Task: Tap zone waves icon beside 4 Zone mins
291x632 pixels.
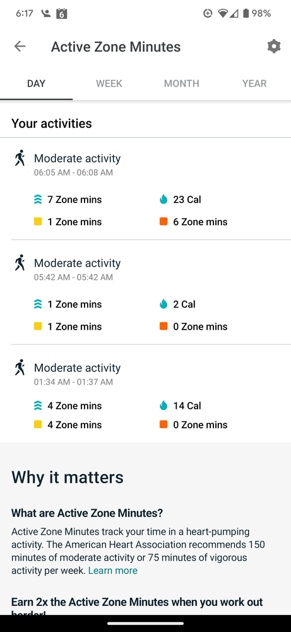Action: (38, 406)
